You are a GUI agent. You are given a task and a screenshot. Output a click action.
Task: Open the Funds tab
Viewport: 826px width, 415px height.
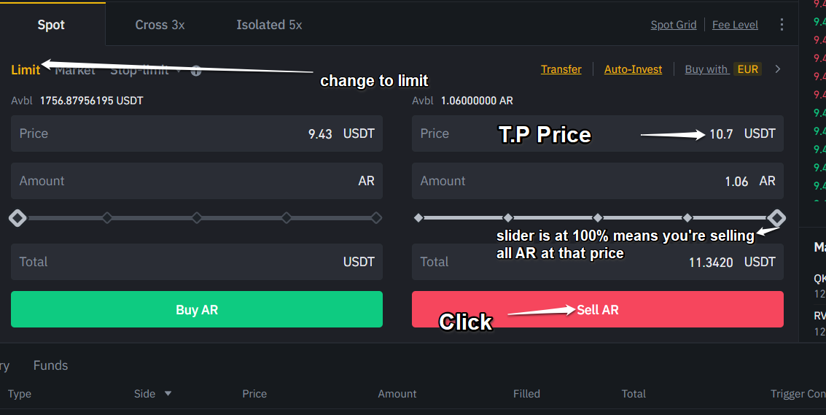point(50,365)
